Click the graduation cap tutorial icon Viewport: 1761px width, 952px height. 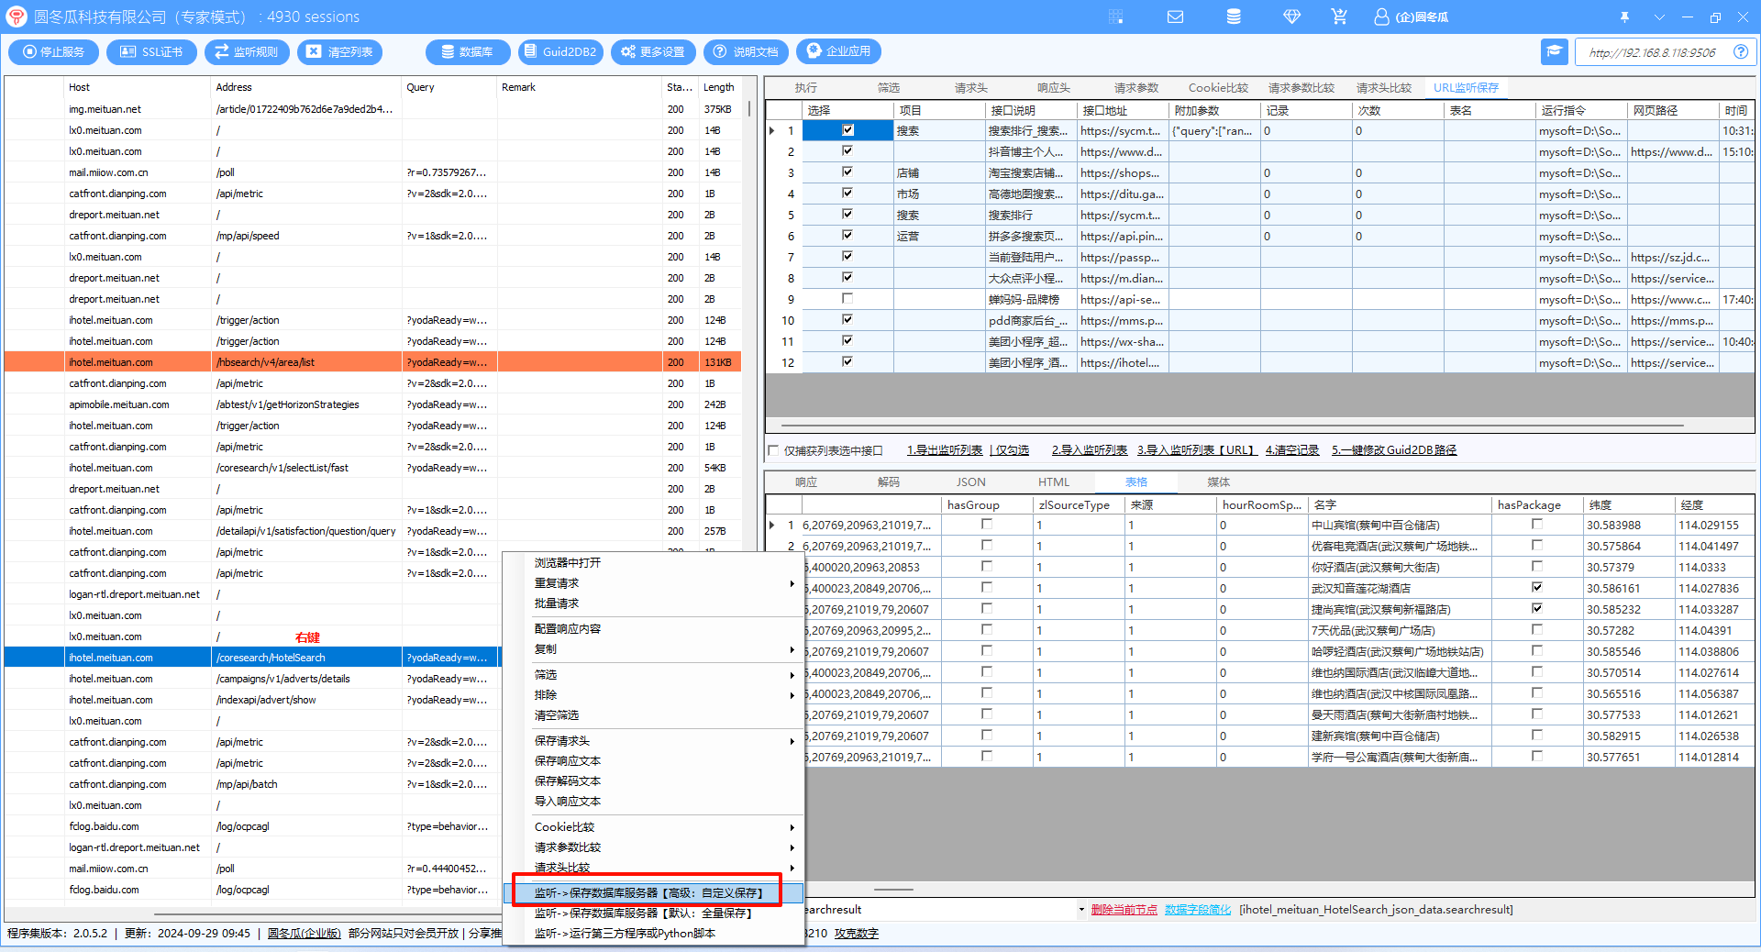1554,51
